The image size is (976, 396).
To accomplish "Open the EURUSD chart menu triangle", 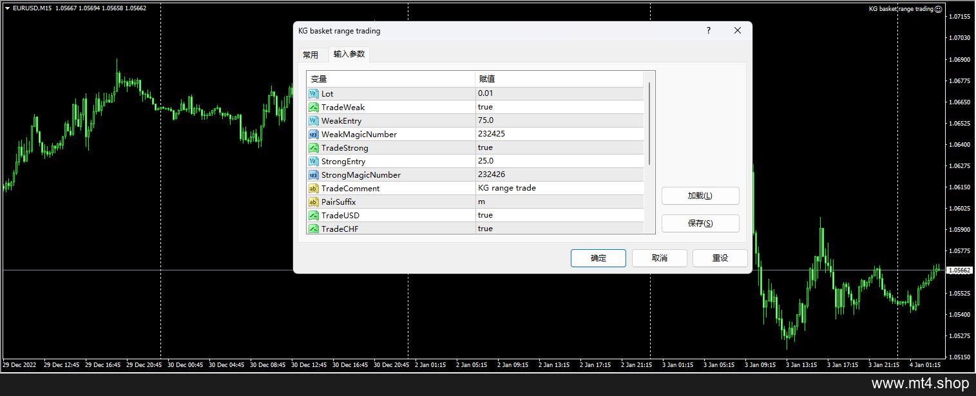I will [7, 8].
